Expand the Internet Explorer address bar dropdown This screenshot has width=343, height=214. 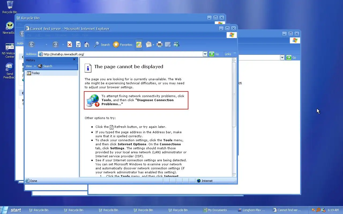pyautogui.click(x=205, y=54)
